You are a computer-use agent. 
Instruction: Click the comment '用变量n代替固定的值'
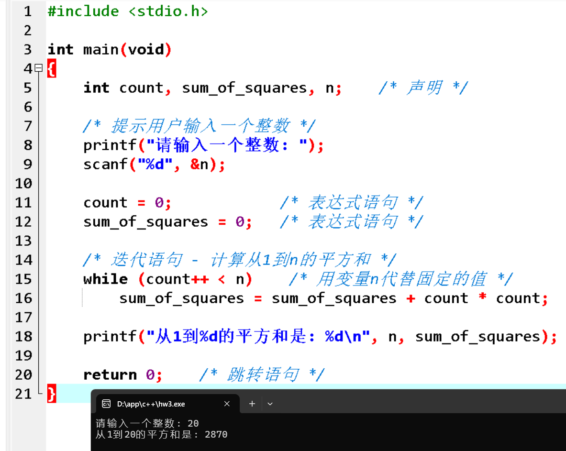(401, 279)
